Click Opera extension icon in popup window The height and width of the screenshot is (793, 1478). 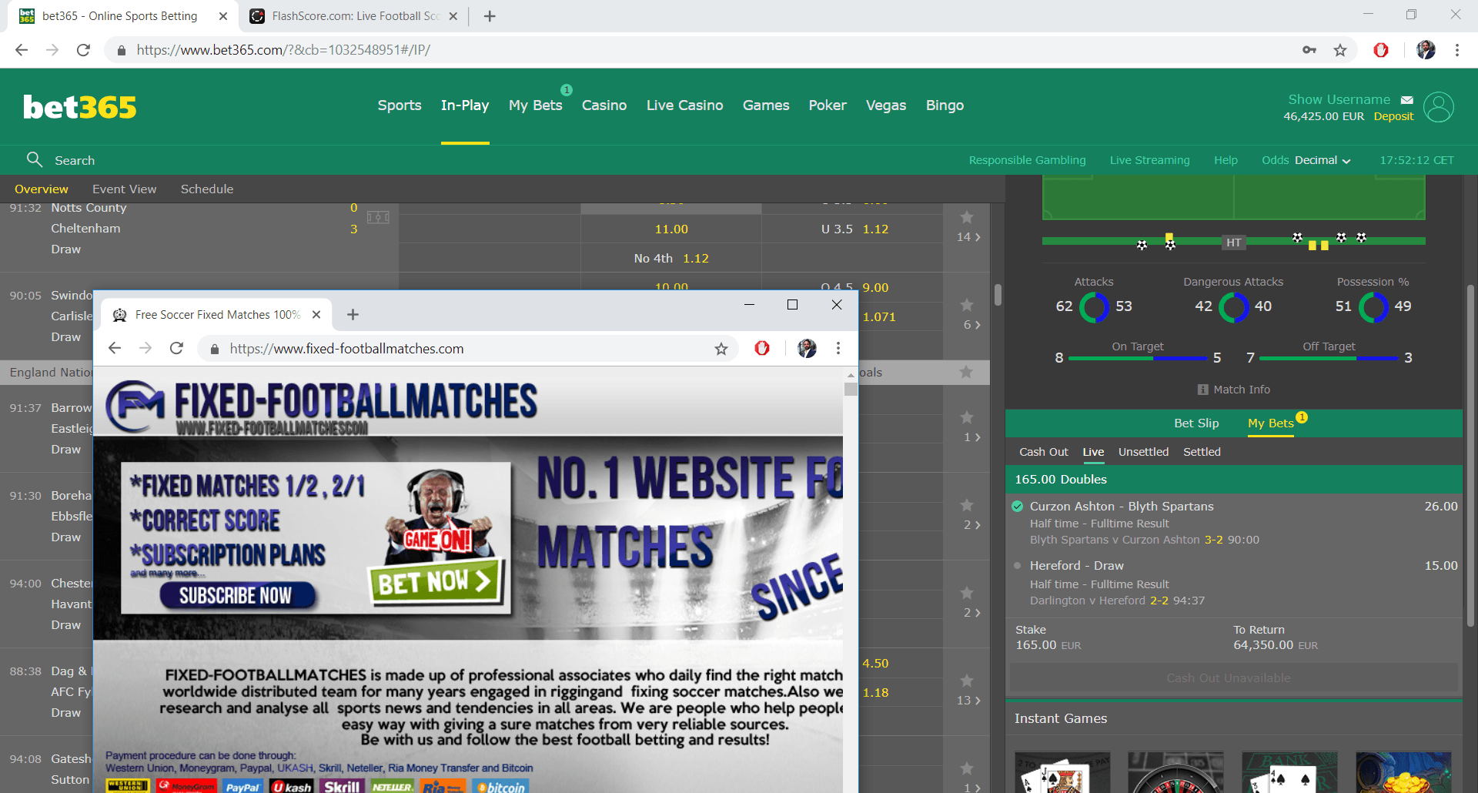(x=762, y=348)
